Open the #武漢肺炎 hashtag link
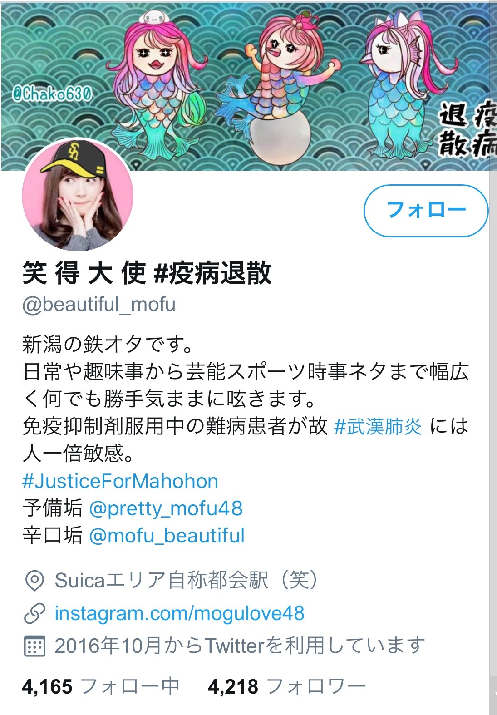The image size is (497, 715). 378,426
